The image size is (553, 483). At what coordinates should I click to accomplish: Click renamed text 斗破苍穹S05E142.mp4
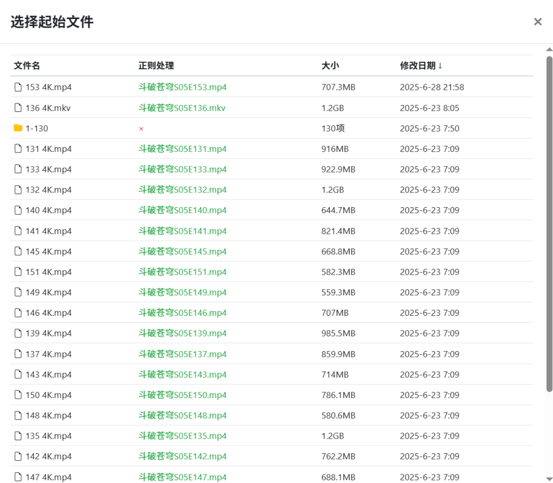183,457
